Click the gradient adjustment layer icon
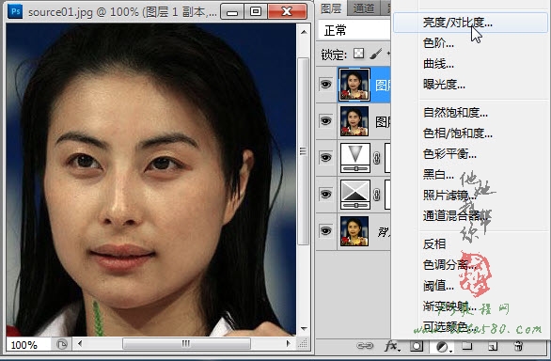551x361 pixels. coord(355,158)
